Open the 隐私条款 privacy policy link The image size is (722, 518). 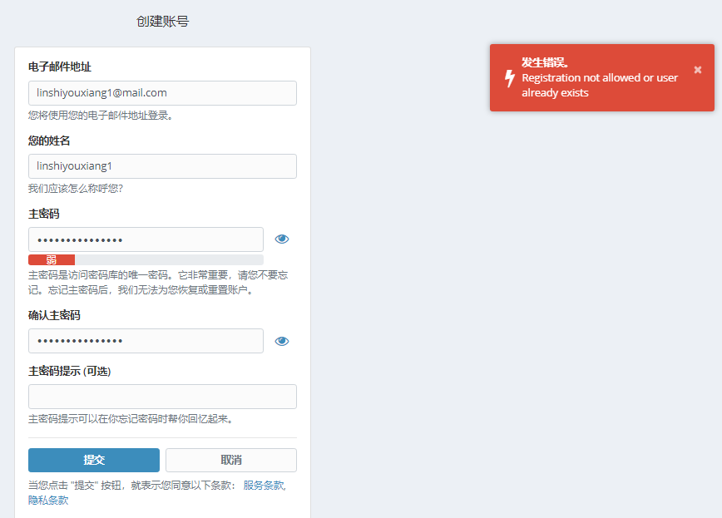point(48,501)
